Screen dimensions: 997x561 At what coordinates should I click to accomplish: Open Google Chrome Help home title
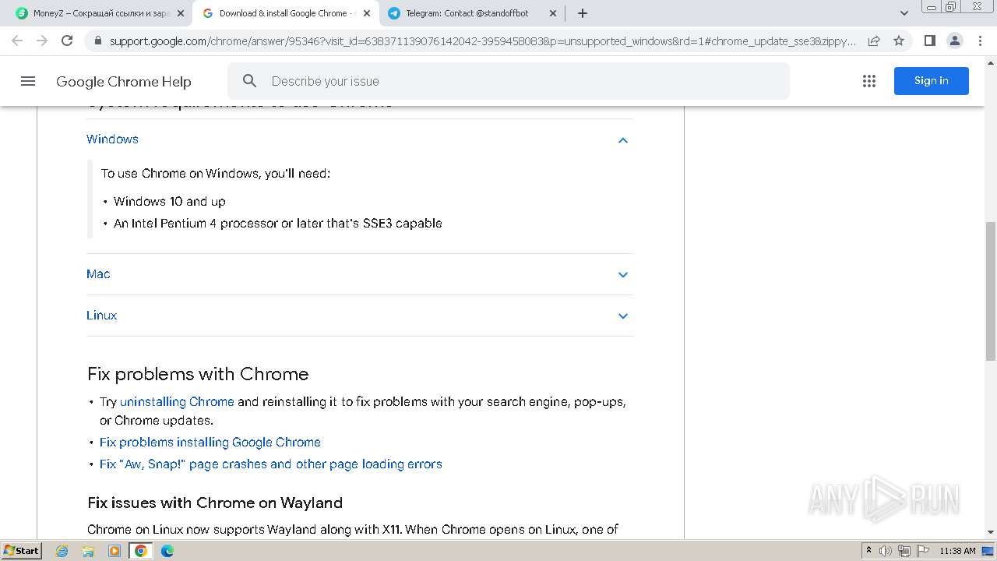123,81
